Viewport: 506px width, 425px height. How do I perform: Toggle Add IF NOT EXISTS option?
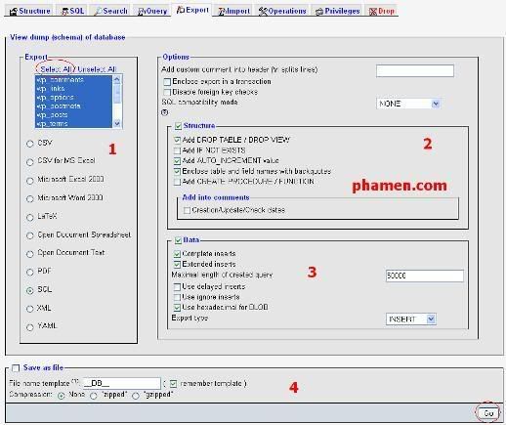pyautogui.click(x=177, y=150)
